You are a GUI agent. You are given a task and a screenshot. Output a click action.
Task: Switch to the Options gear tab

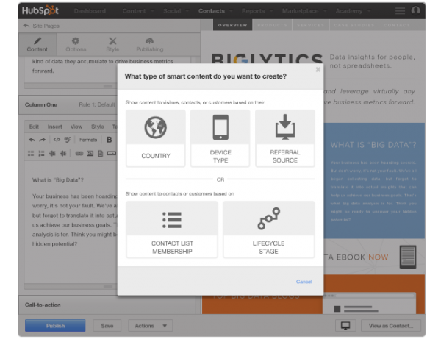coord(76,44)
